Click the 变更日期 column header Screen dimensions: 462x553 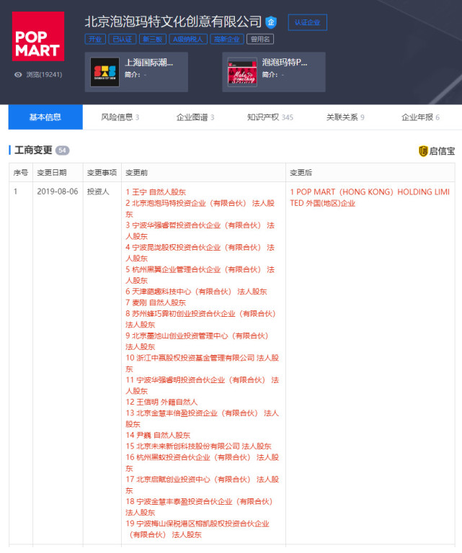[52, 173]
